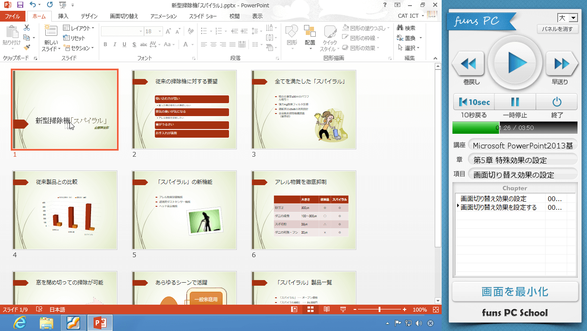Start Slide Show from the status bar icon

342,309
